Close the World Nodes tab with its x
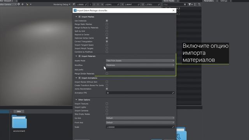The width and height of the screenshot is (249, 140). (x=178, y=1)
